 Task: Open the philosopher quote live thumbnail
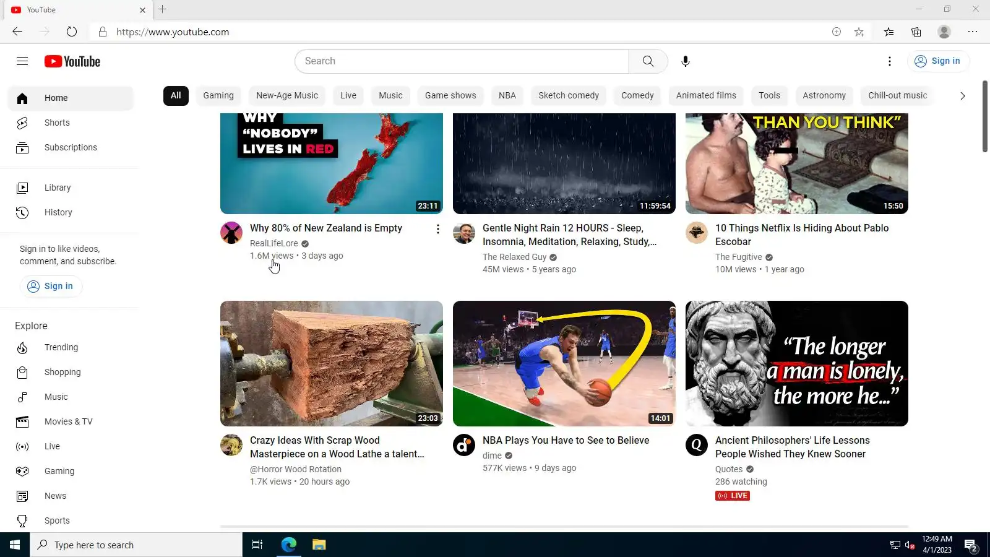tap(797, 363)
